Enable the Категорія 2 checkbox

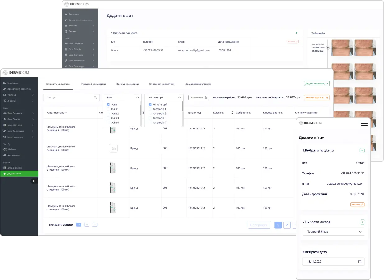pos(150,114)
